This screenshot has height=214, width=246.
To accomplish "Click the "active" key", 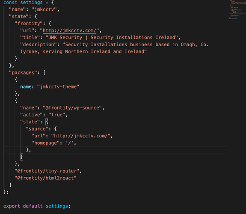I will pyautogui.click(x=31, y=115).
